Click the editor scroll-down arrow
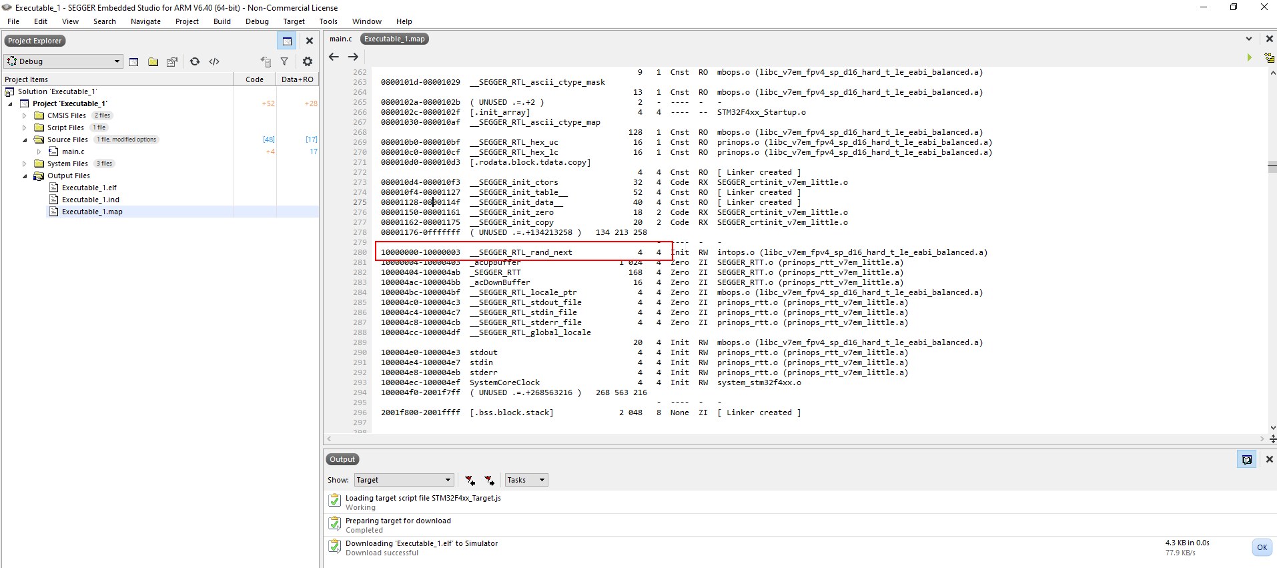The image size is (1277, 568). 1272,428
